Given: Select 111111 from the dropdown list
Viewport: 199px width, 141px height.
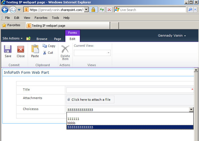Looking at the screenshot, I should [x=130, y=119].
